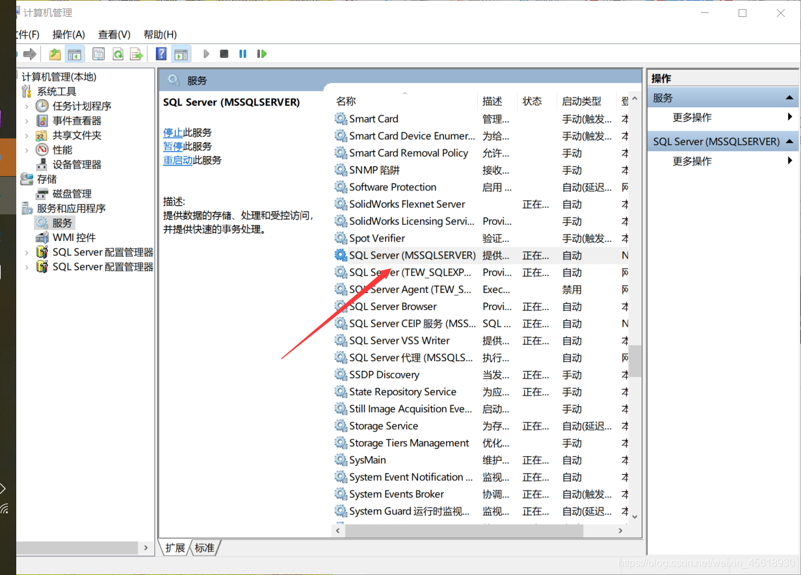Click the 性能 icon in tree
The width and height of the screenshot is (801, 575).
coord(42,150)
